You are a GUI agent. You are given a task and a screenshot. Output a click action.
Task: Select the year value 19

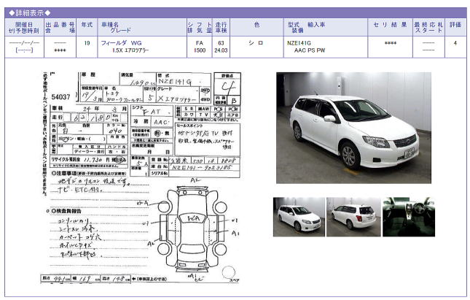87,43
